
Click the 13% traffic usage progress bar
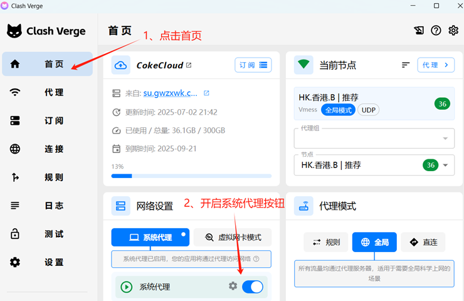[191, 176]
